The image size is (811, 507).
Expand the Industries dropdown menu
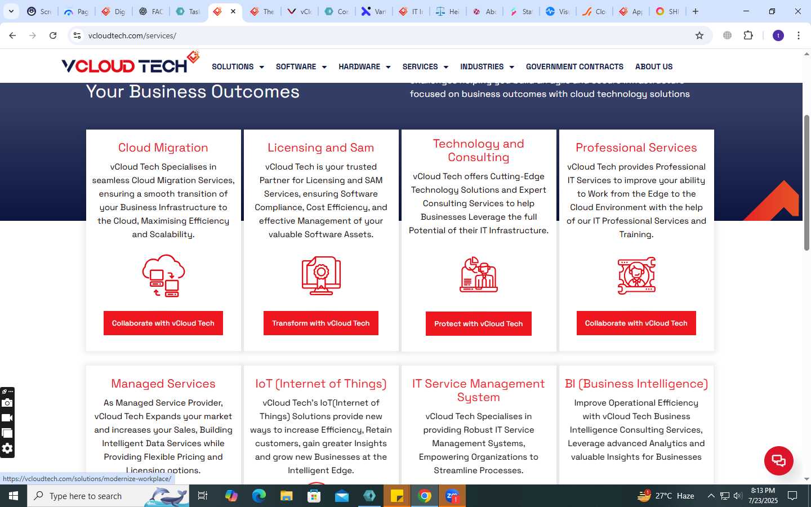487,66
